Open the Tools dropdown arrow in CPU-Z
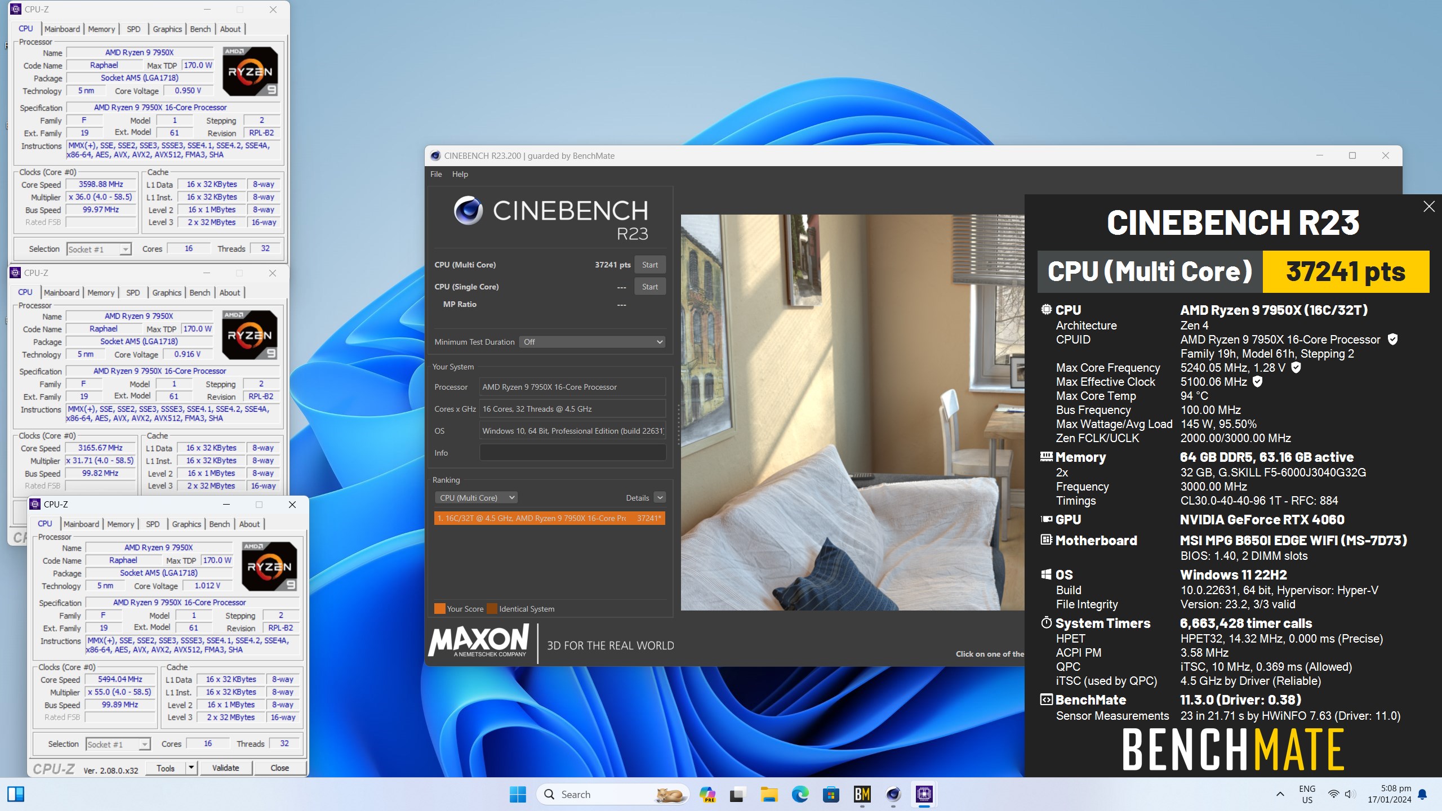Image resolution: width=1442 pixels, height=811 pixels. (191, 768)
